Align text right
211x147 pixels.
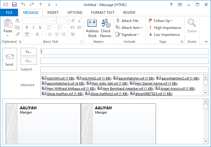[63, 34]
